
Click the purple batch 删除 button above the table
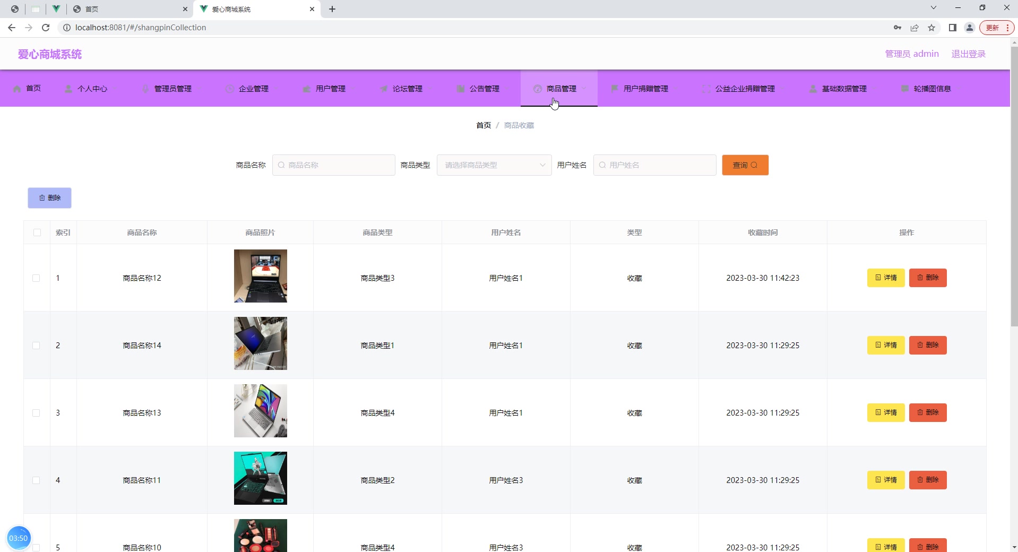point(49,198)
